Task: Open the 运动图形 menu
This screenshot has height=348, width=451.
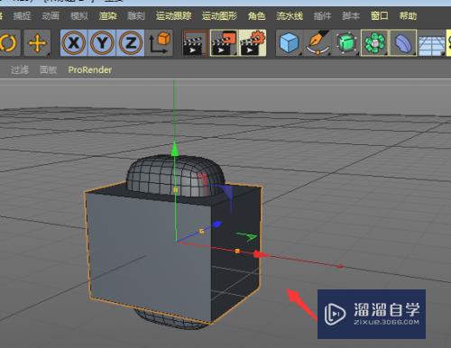Action: [219, 15]
